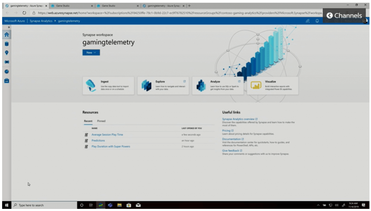This screenshot has height=211, width=371.
Task: Click the copy data icon on Ingest card
Action: pos(91,85)
